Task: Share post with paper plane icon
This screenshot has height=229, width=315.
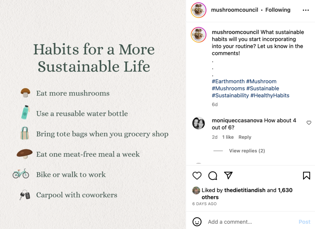Action: tap(228, 175)
